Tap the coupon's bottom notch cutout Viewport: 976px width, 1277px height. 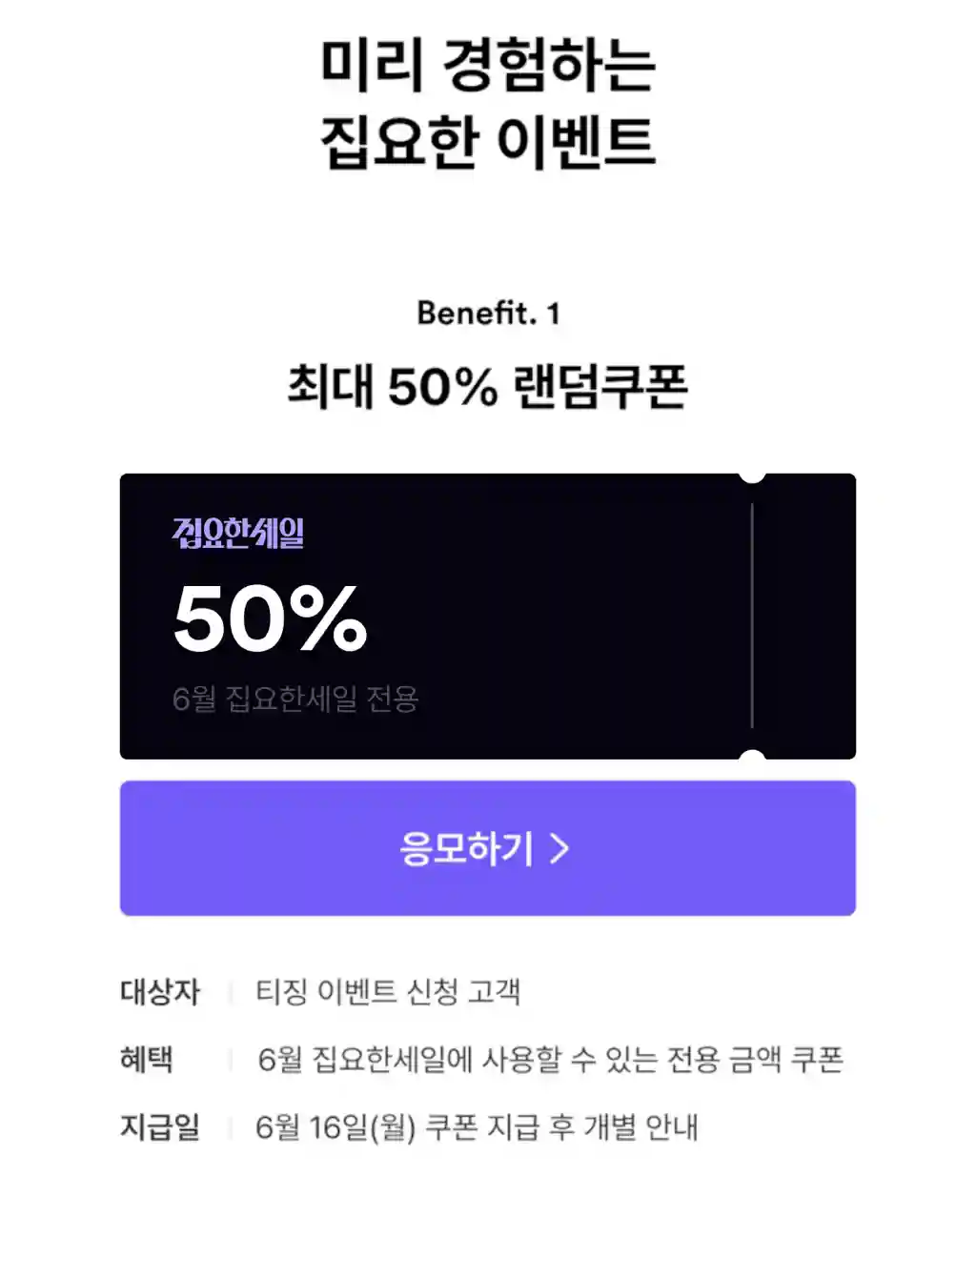coord(752,756)
